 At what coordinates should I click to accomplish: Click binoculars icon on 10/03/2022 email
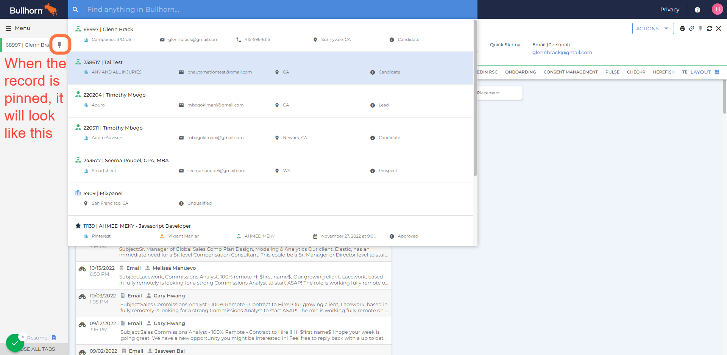point(82,297)
